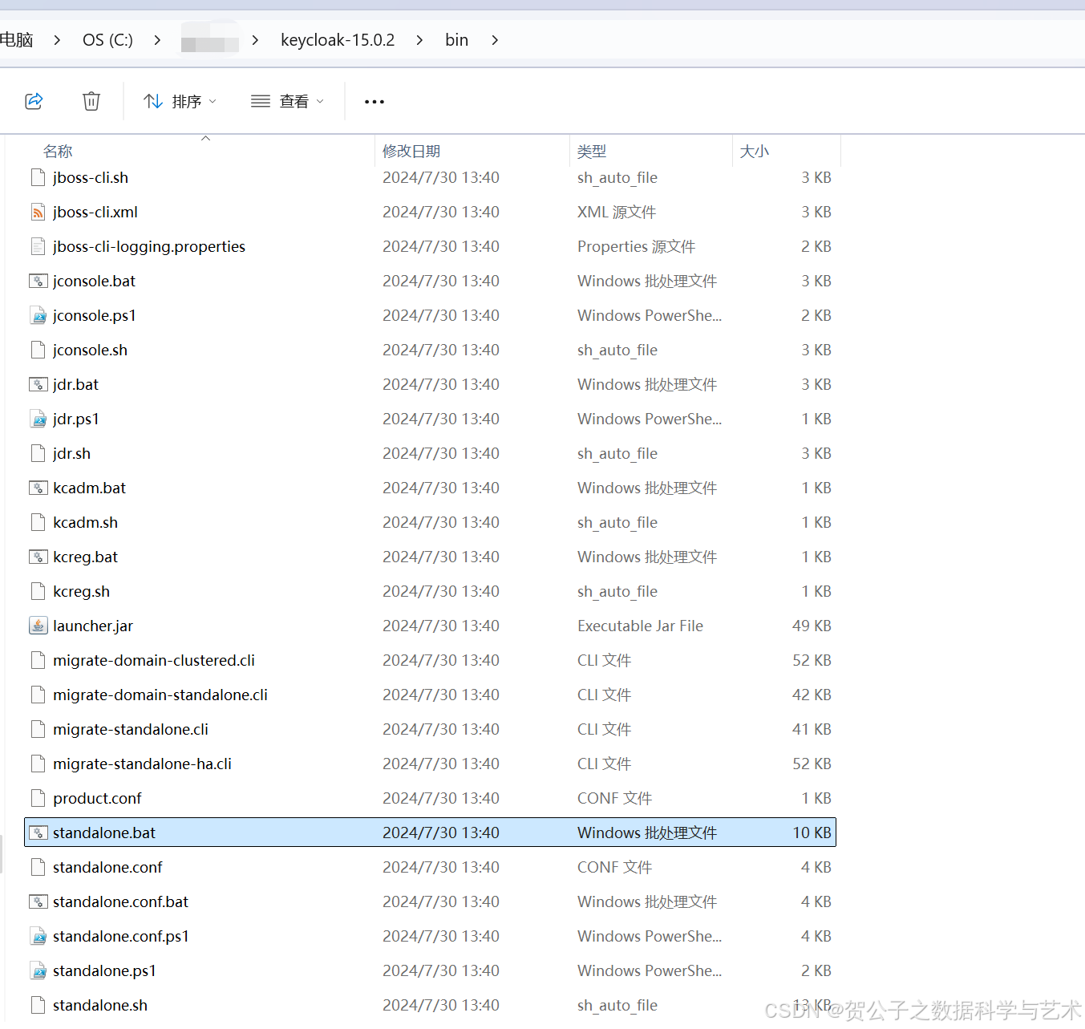Click the file name standalone.bat
The height and width of the screenshot is (1029, 1085).
pyautogui.click(x=104, y=833)
